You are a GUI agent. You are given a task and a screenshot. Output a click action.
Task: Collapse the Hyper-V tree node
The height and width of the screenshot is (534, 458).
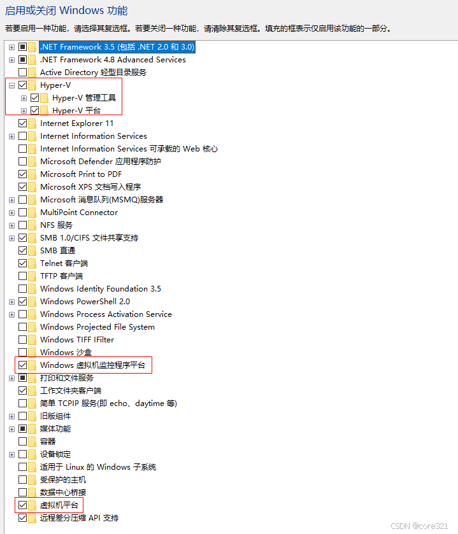pyautogui.click(x=11, y=85)
